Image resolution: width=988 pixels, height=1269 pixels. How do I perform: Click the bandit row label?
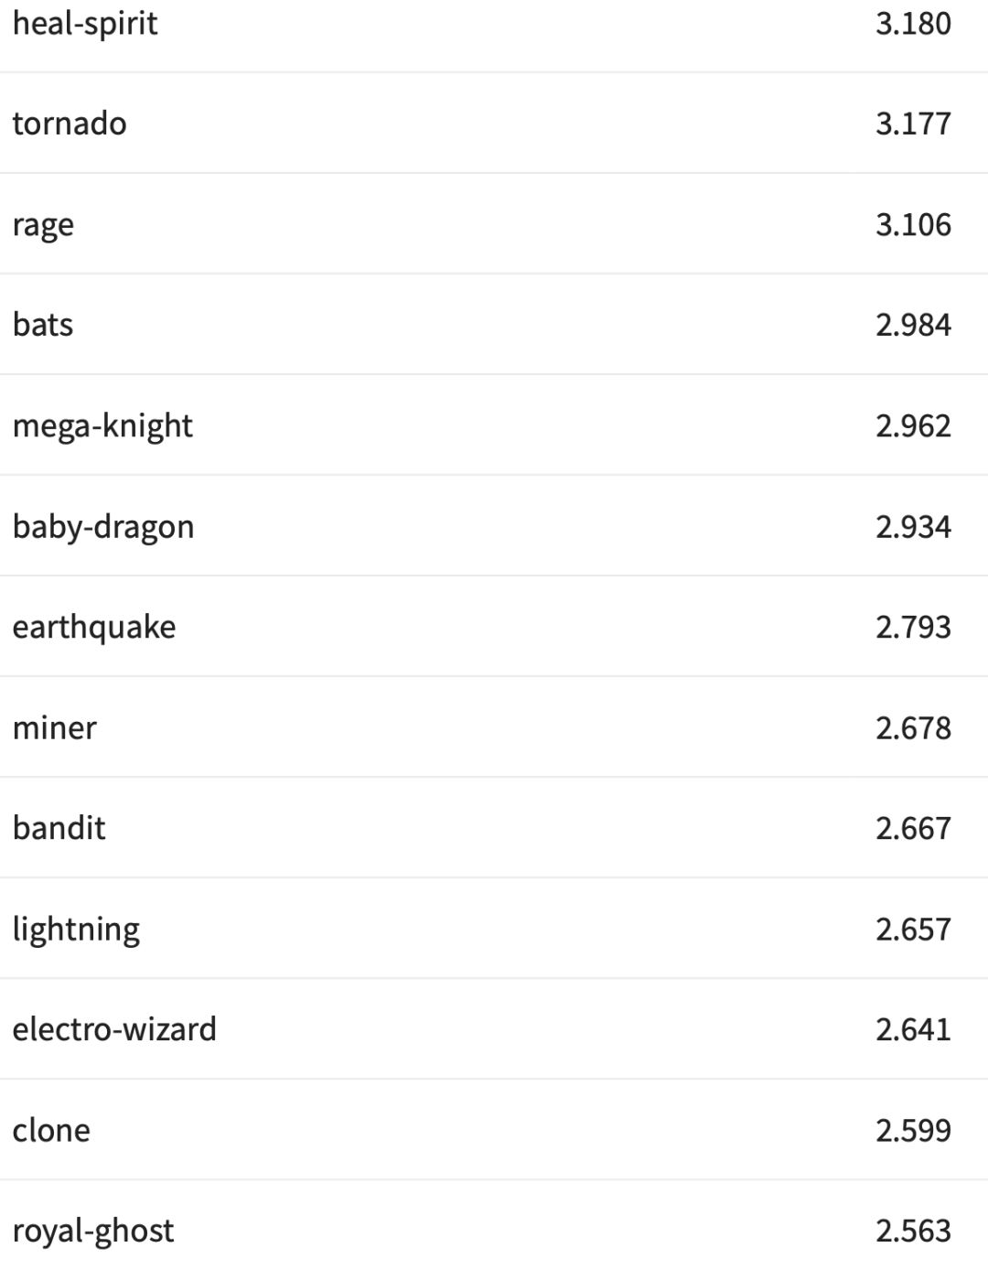tap(59, 828)
